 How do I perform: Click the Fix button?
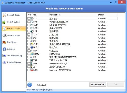[116, 85]
